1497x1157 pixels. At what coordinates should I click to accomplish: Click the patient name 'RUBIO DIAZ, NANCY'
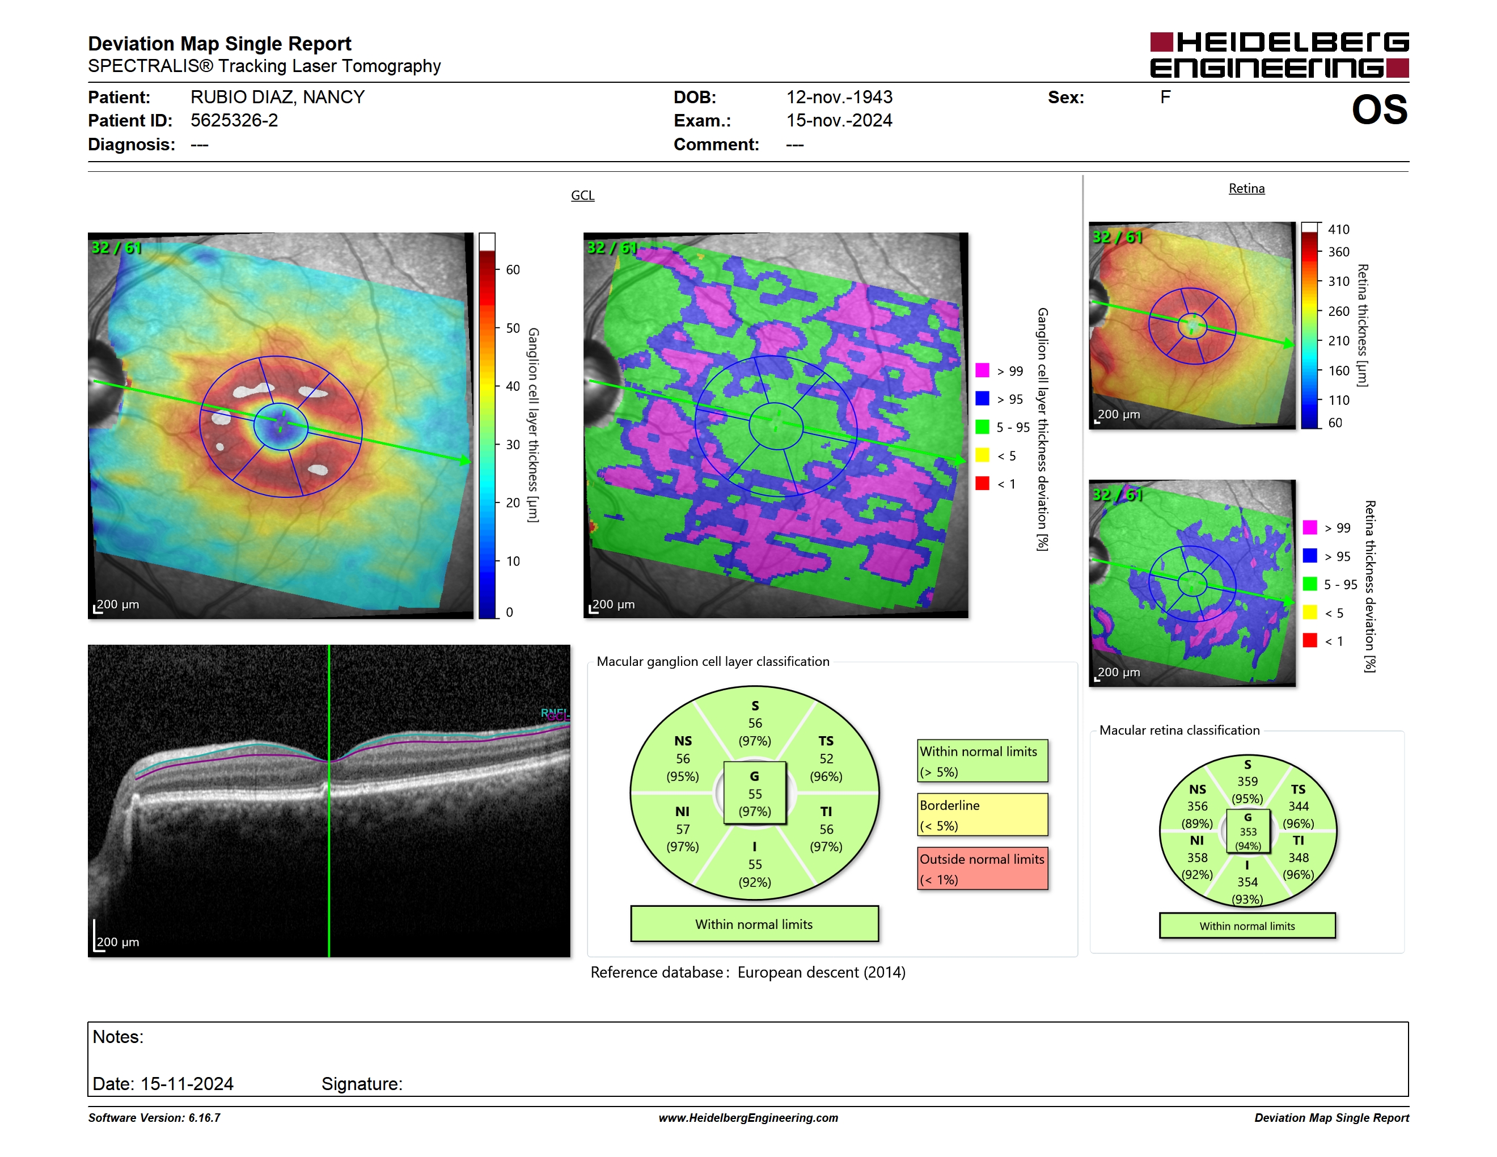tap(278, 98)
